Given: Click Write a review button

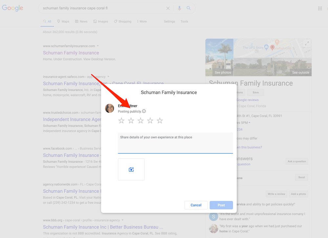Looking at the screenshot, I should click(x=277, y=194).
